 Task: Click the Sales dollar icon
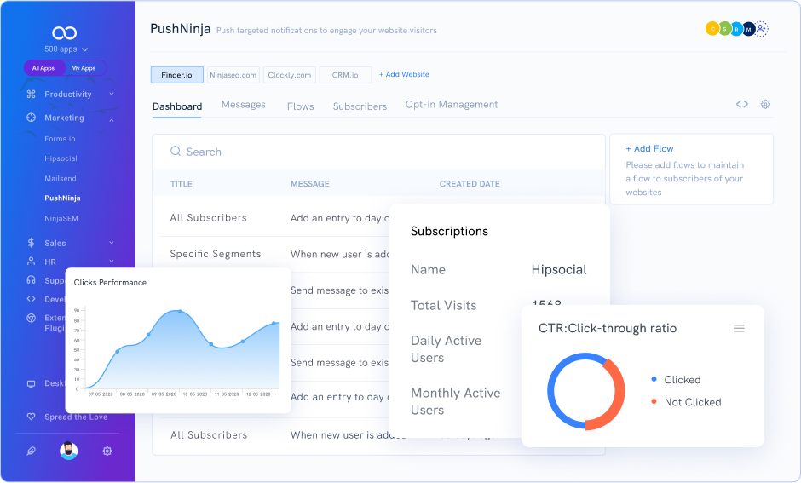[32, 243]
